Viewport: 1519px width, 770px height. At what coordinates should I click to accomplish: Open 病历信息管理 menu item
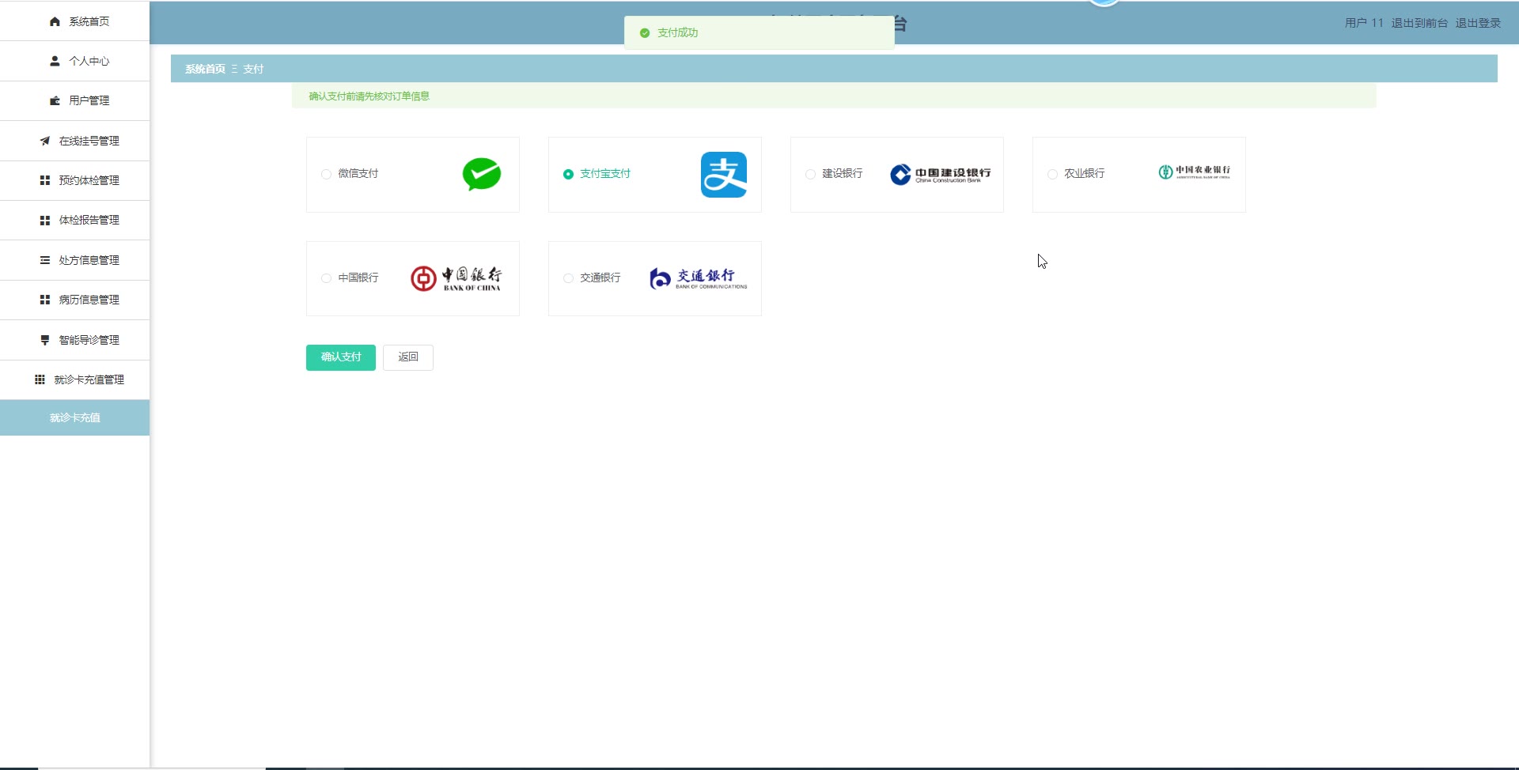pos(75,300)
